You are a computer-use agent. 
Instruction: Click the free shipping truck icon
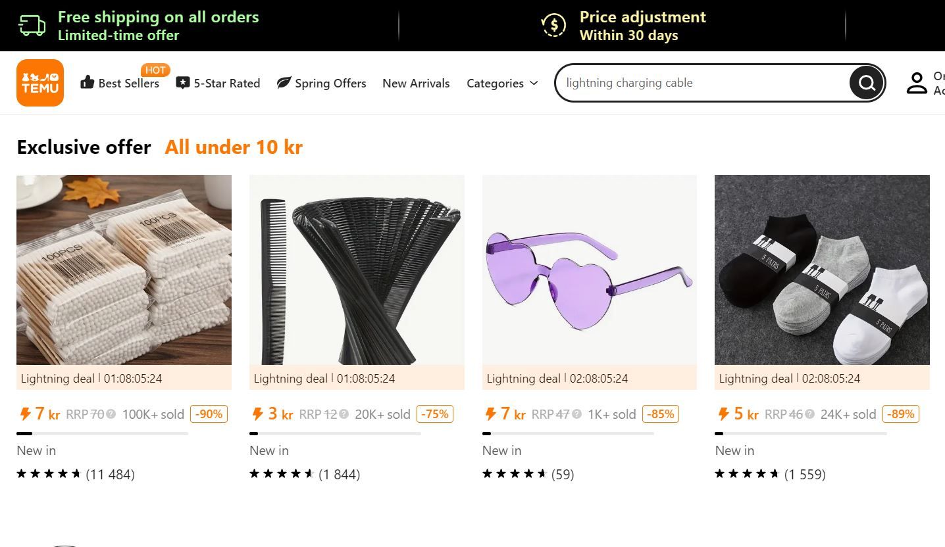(32, 26)
